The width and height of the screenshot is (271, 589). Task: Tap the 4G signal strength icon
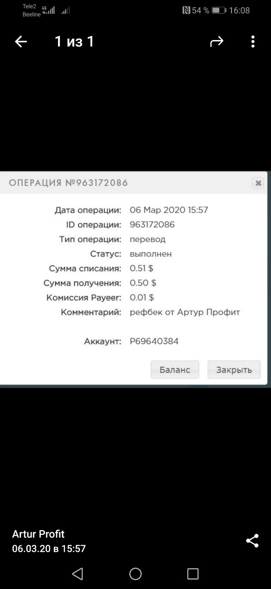coord(48,10)
